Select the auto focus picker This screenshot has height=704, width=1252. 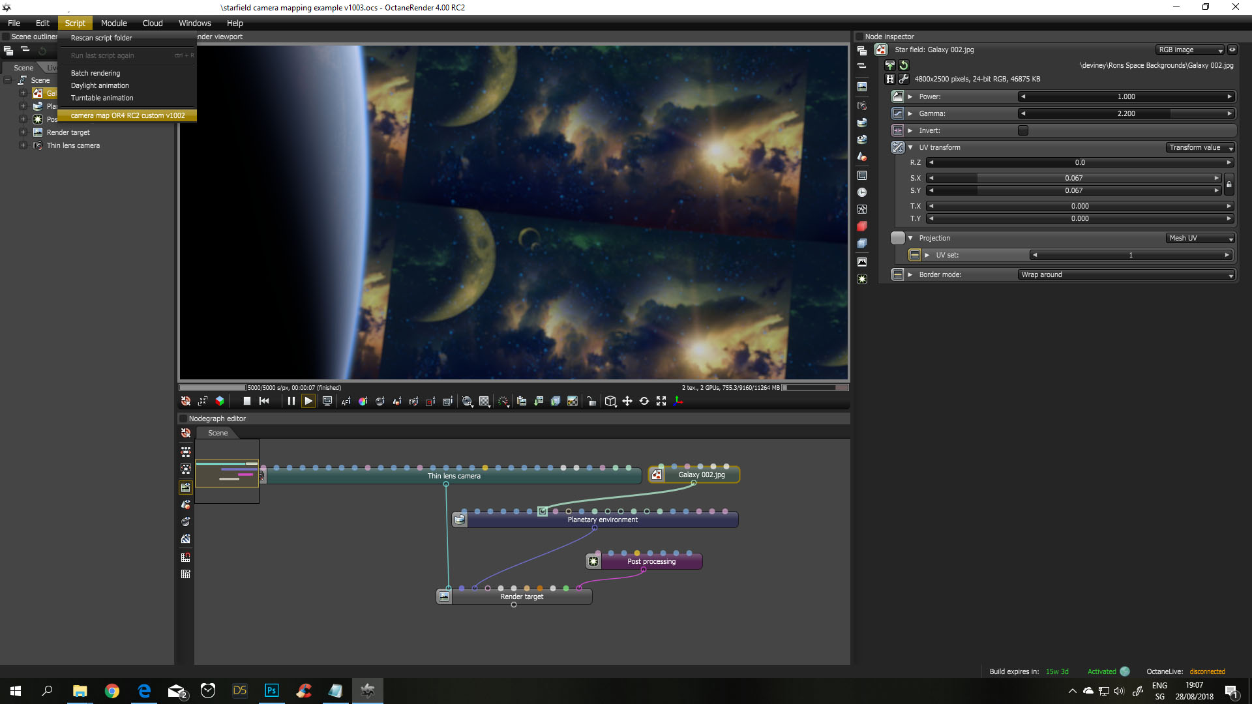(x=346, y=402)
